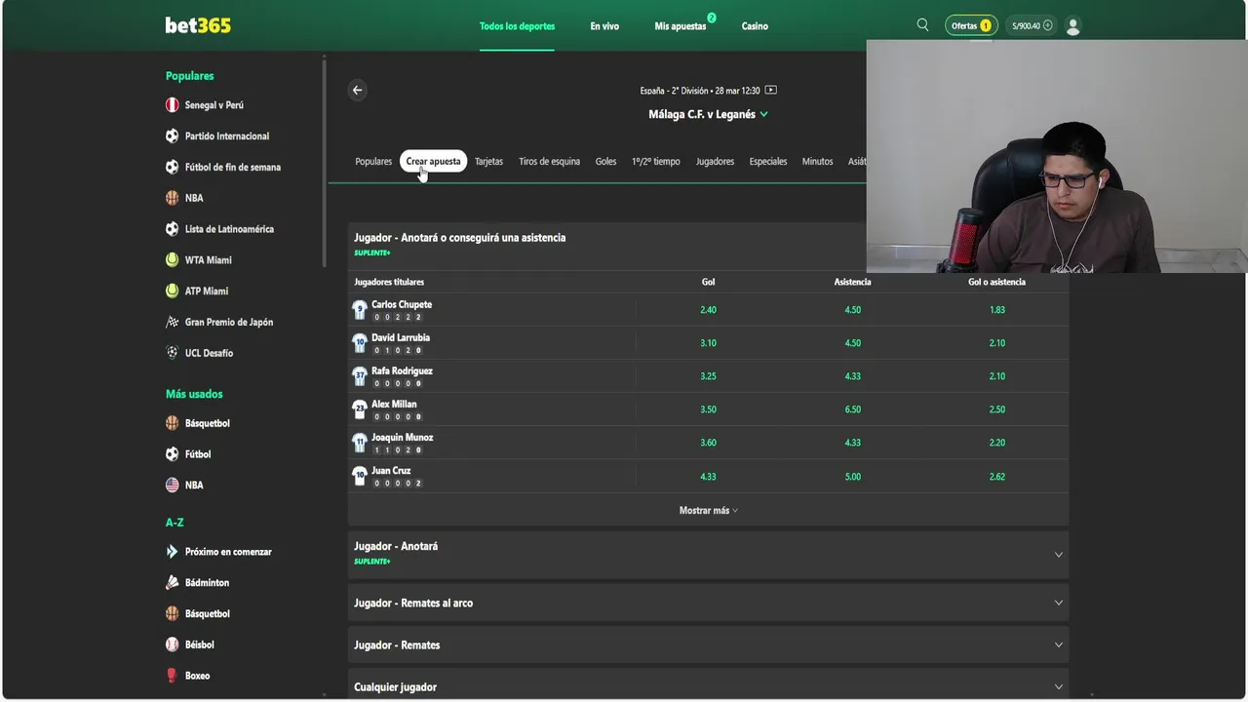Select the Crear apuesta tab
Image resolution: width=1248 pixels, height=702 pixels.
(433, 162)
